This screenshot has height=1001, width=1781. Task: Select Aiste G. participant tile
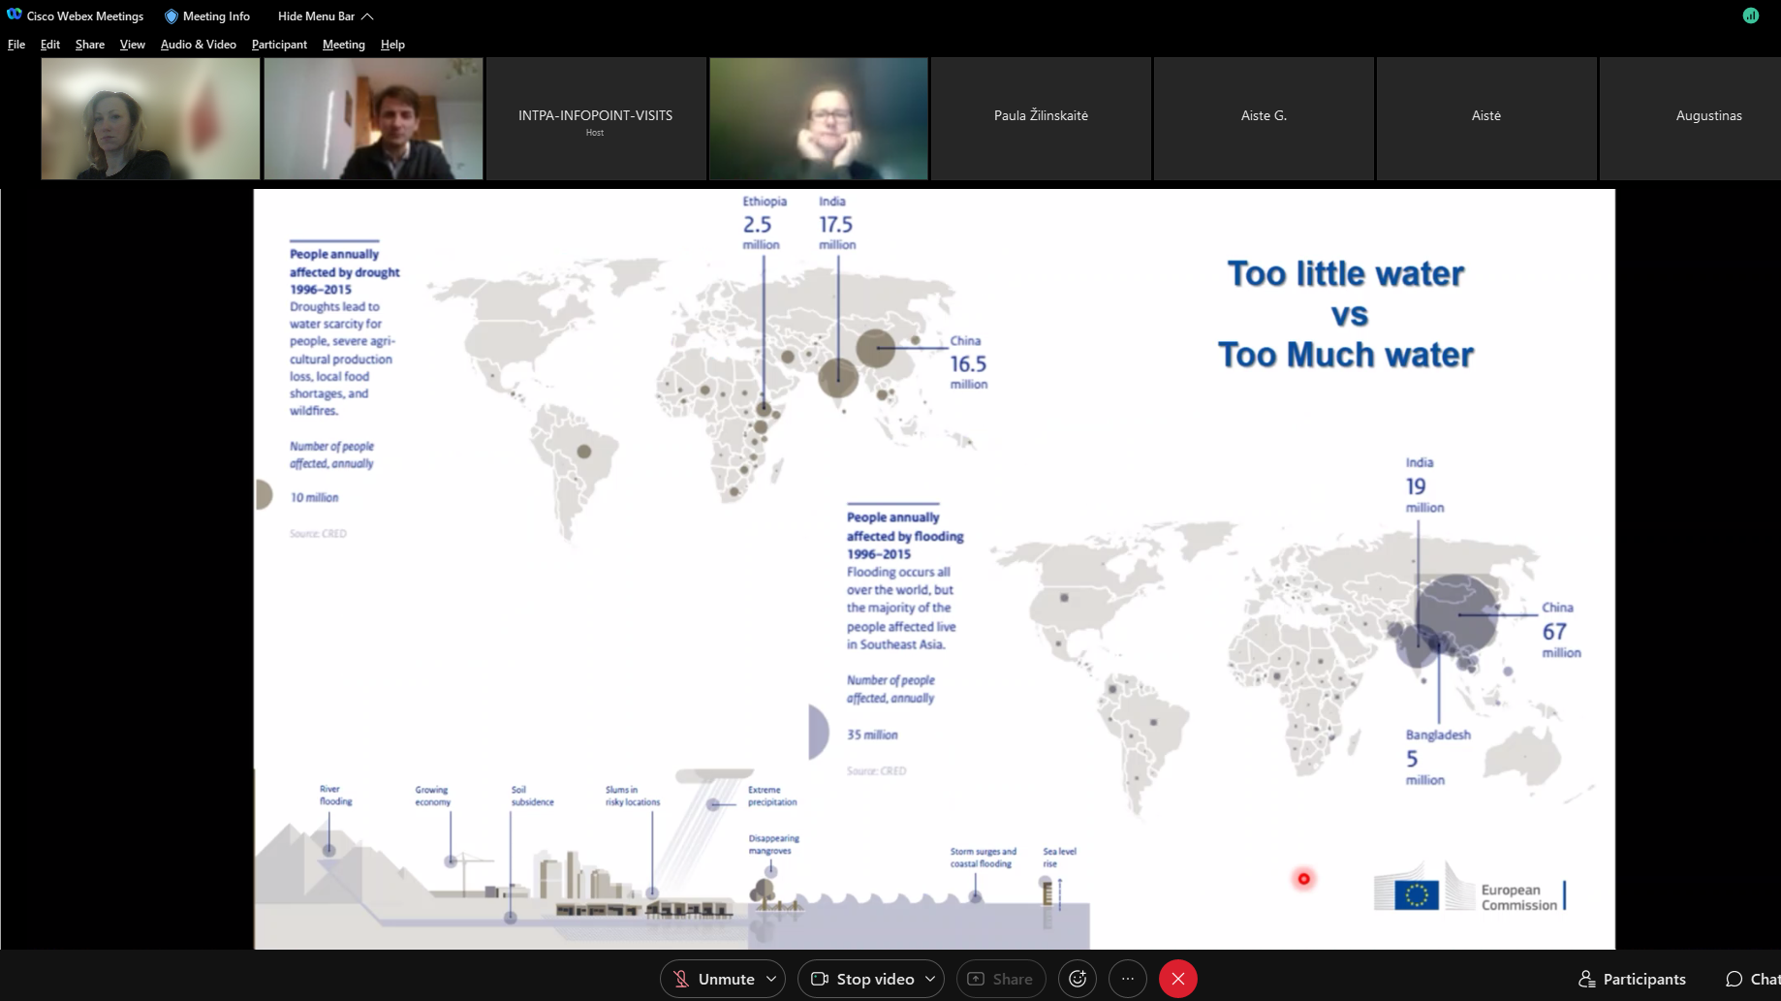[1265, 118]
